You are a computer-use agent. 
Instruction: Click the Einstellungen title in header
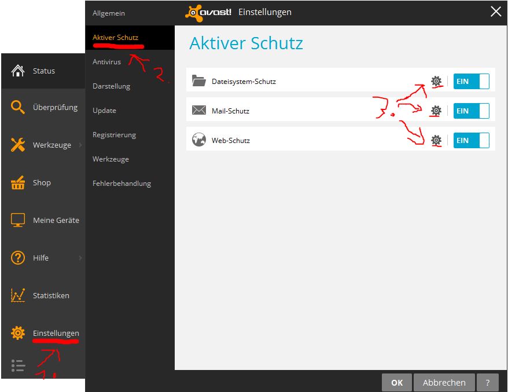[x=264, y=12]
